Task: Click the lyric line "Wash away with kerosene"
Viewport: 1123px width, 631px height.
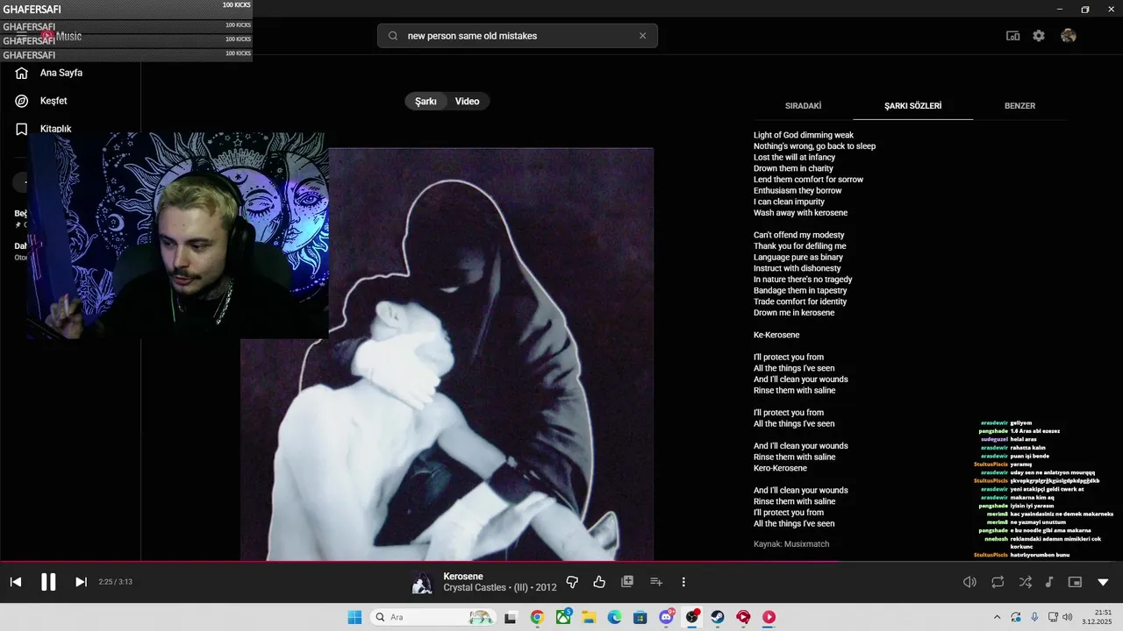Action: click(800, 213)
